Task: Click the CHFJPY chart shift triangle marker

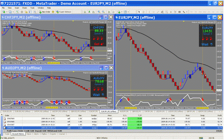Action: pos(73,21)
